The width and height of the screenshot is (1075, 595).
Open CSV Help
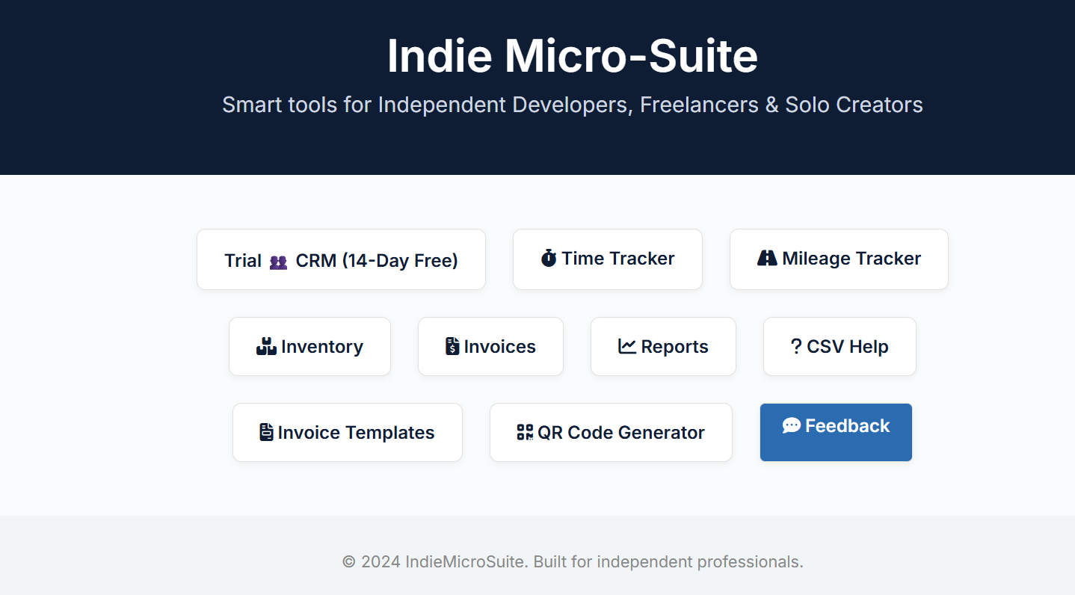pos(840,346)
